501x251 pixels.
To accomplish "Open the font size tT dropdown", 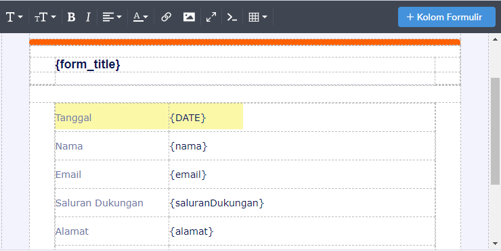I will point(45,17).
